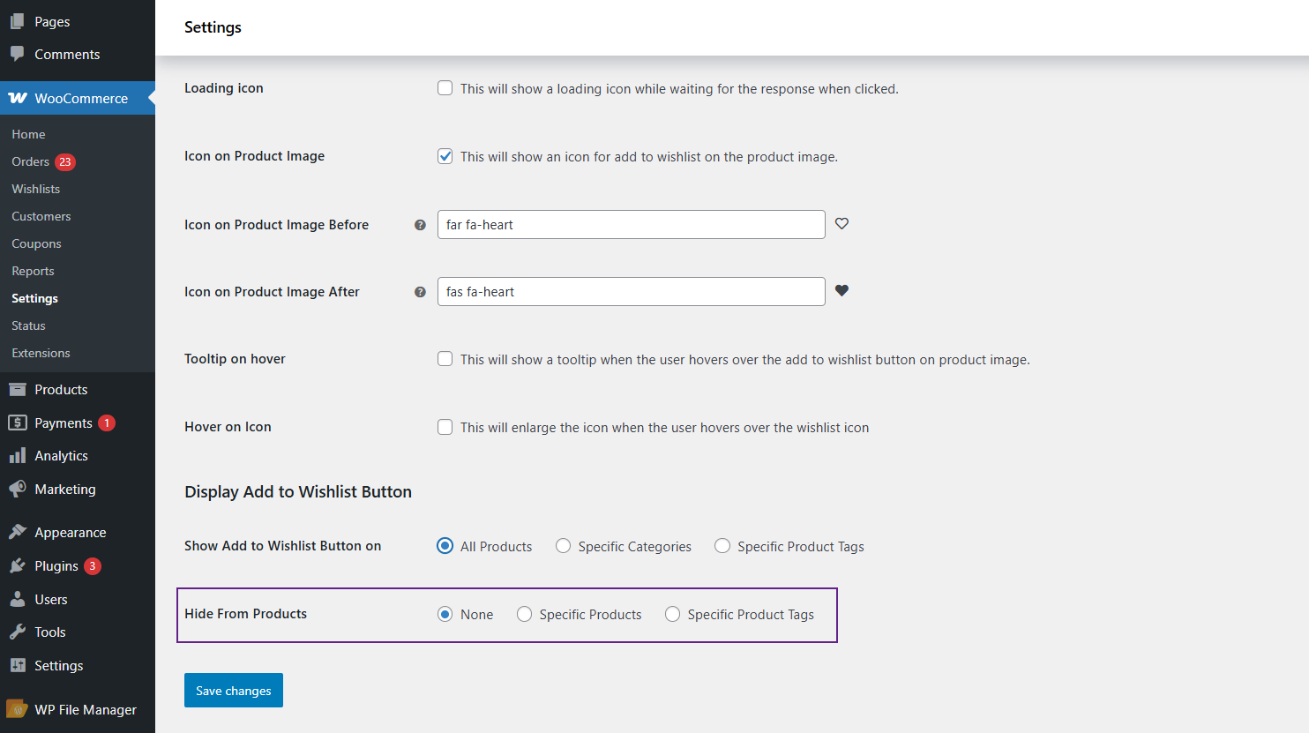Viewport: 1309px width, 733px height.
Task: Click the Products box icon in sidebar
Action: (18, 389)
